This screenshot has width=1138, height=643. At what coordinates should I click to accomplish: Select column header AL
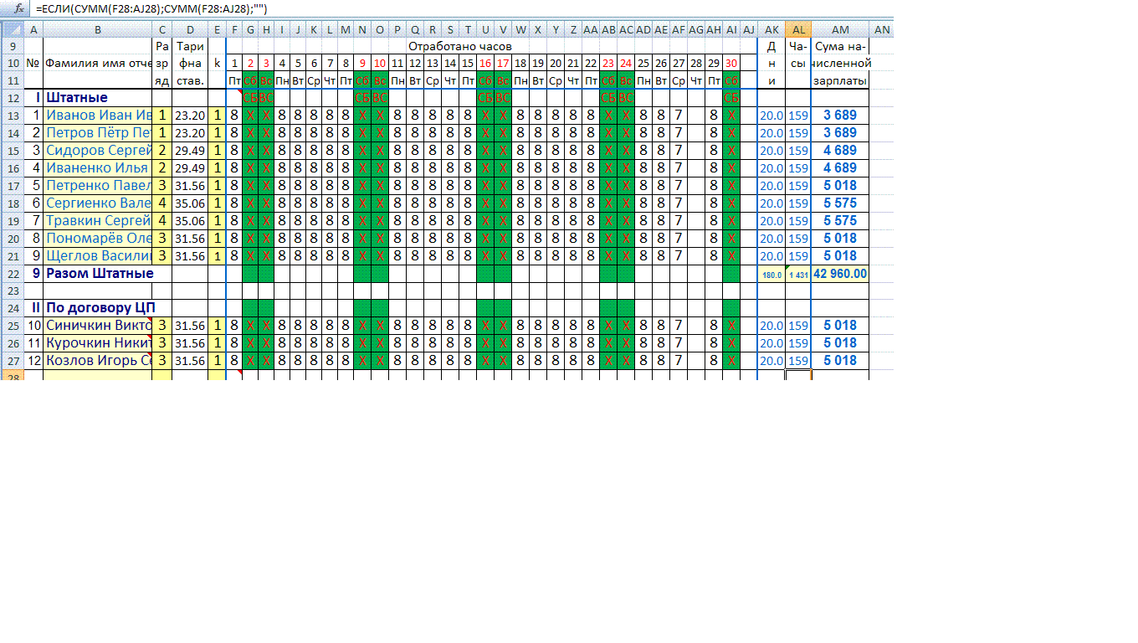pos(798,29)
